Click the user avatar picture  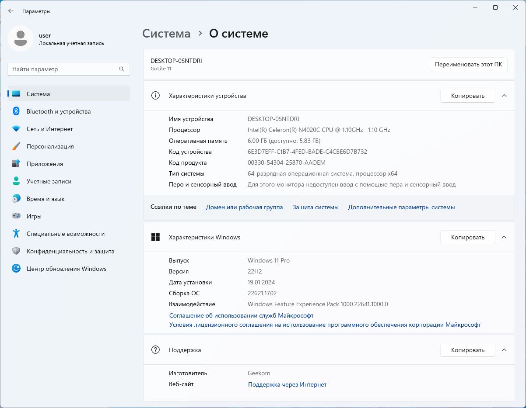(x=21, y=38)
